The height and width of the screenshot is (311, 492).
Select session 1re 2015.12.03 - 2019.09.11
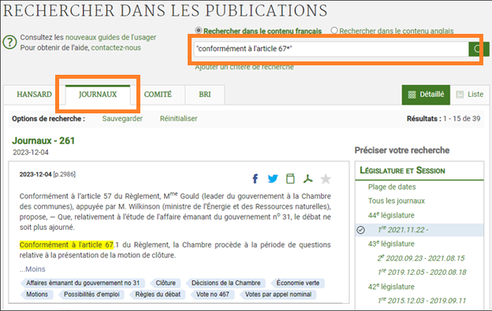pos(422,301)
